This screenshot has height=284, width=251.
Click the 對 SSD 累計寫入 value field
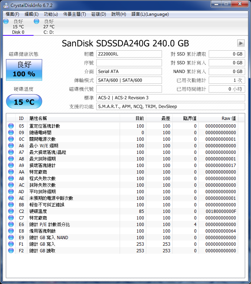[x=227, y=63]
